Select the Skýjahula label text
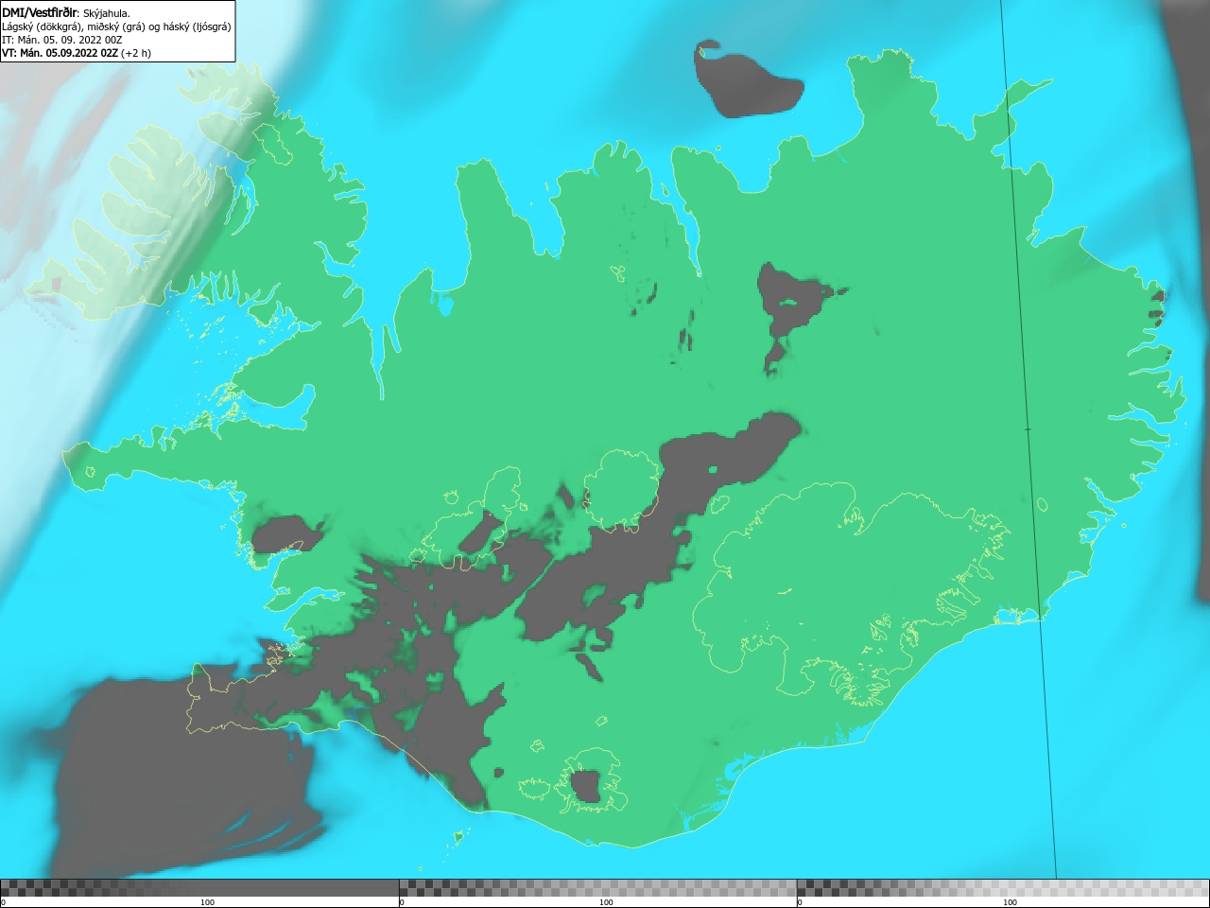This screenshot has height=908, width=1210. pos(106,13)
